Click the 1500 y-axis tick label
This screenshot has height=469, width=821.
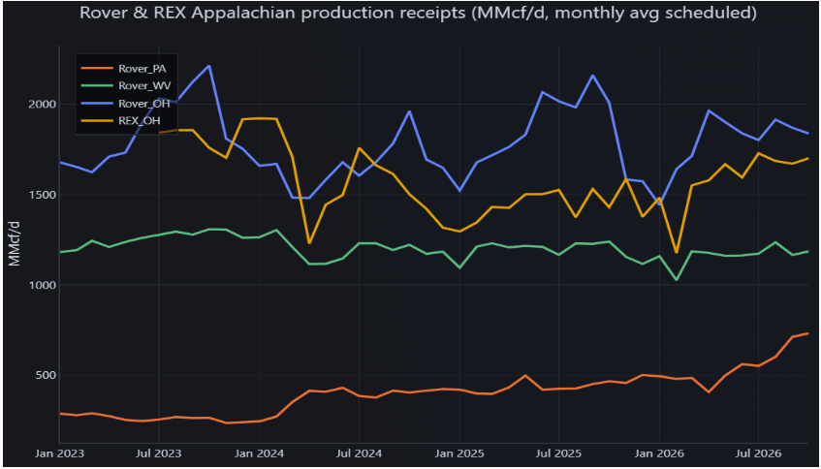(42, 195)
